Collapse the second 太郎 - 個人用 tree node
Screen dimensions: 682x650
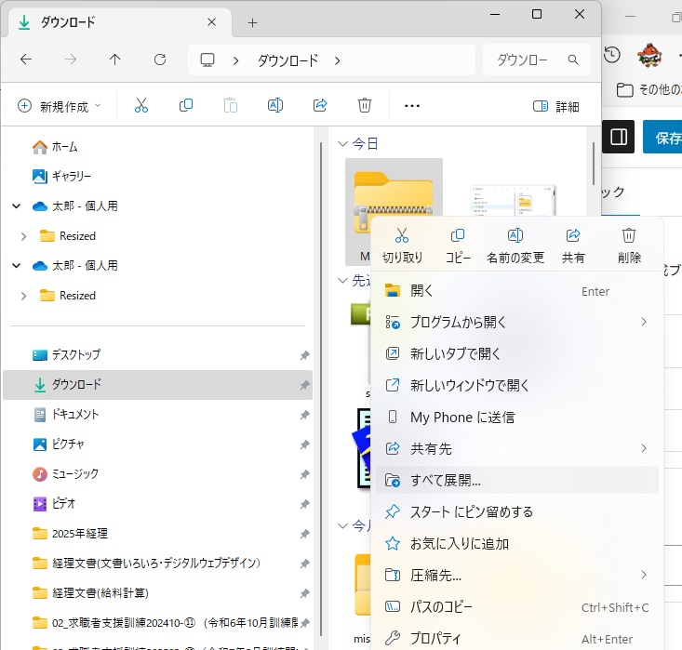[x=17, y=266]
